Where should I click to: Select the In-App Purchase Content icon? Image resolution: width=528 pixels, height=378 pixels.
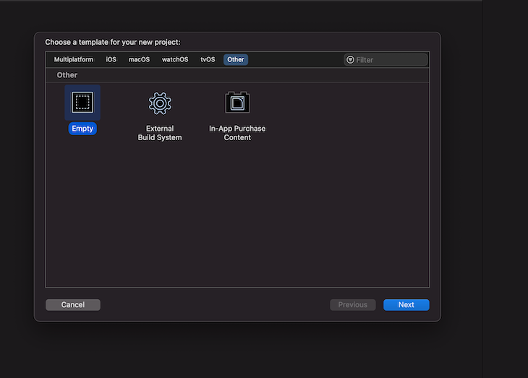pyautogui.click(x=237, y=103)
